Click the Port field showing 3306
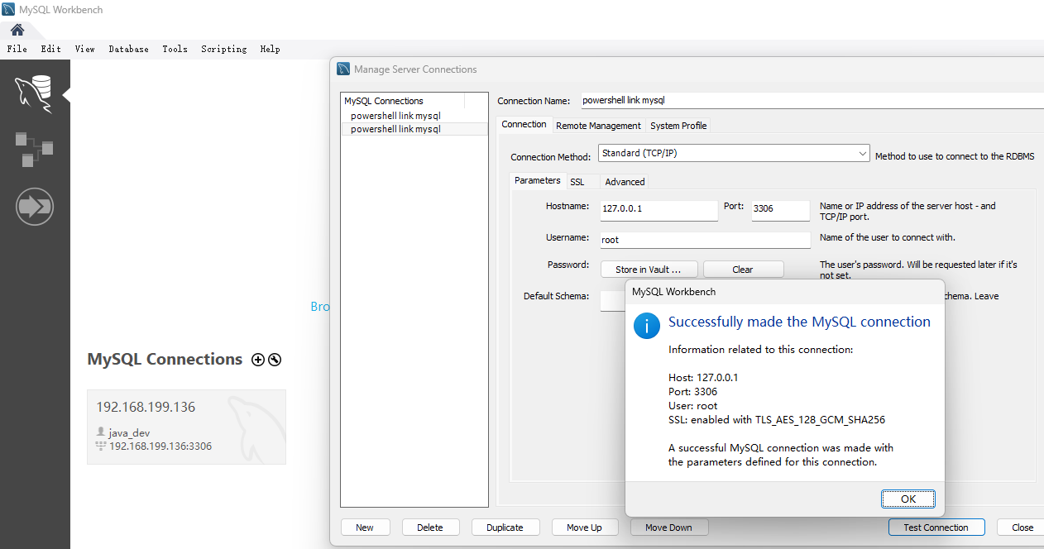Viewport: 1044px width, 549px height. coord(780,209)
